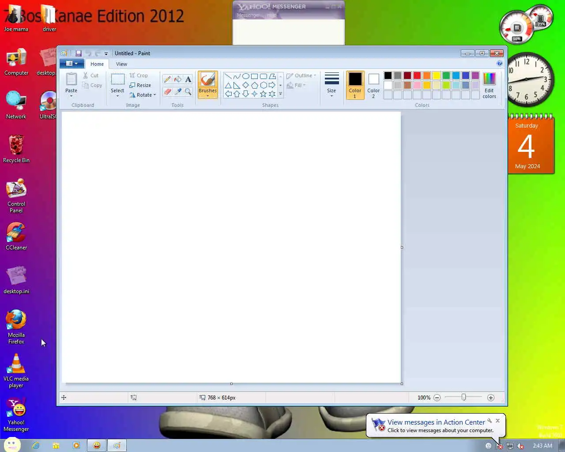Screen dimensions: 565x452
Task: Choose the Triangle shape
Action: point(228,85)
